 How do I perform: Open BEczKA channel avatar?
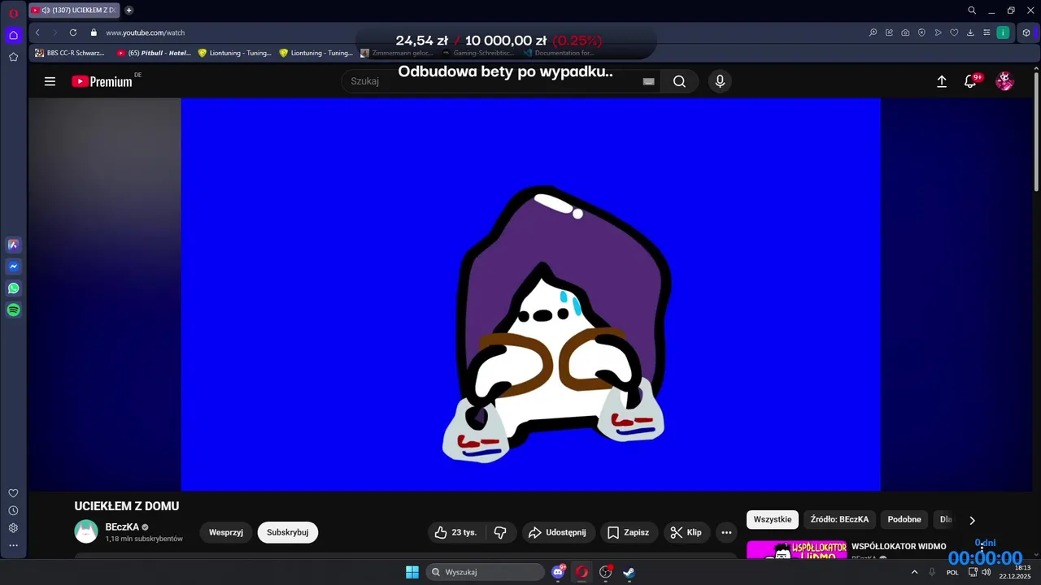click(86, 531)
